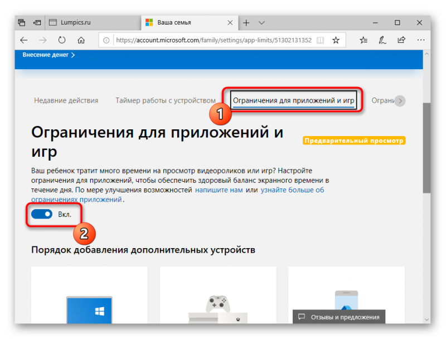This screenshot has width=446, height=339.
Task: Click the Порядок добавления дополнительных устройств heading
Action: pyautogui.click(x=143, y=250)
